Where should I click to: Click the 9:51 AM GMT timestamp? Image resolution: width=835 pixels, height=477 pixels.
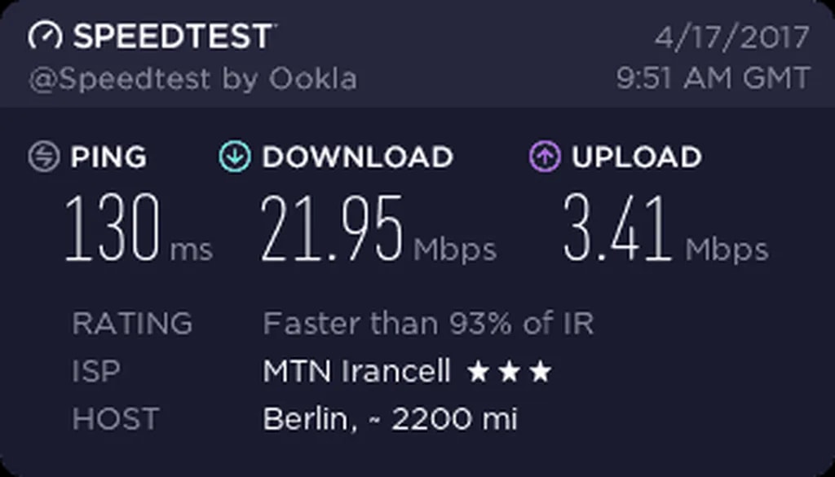[714, 79]
